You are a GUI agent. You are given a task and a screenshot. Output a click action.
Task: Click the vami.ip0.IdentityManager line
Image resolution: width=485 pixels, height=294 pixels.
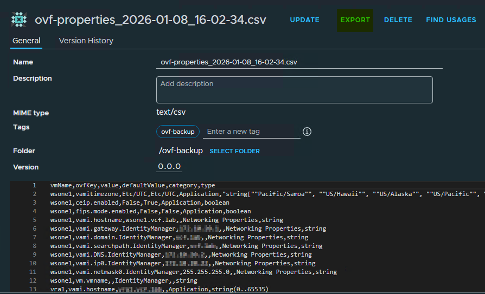(x=183, y=263)
